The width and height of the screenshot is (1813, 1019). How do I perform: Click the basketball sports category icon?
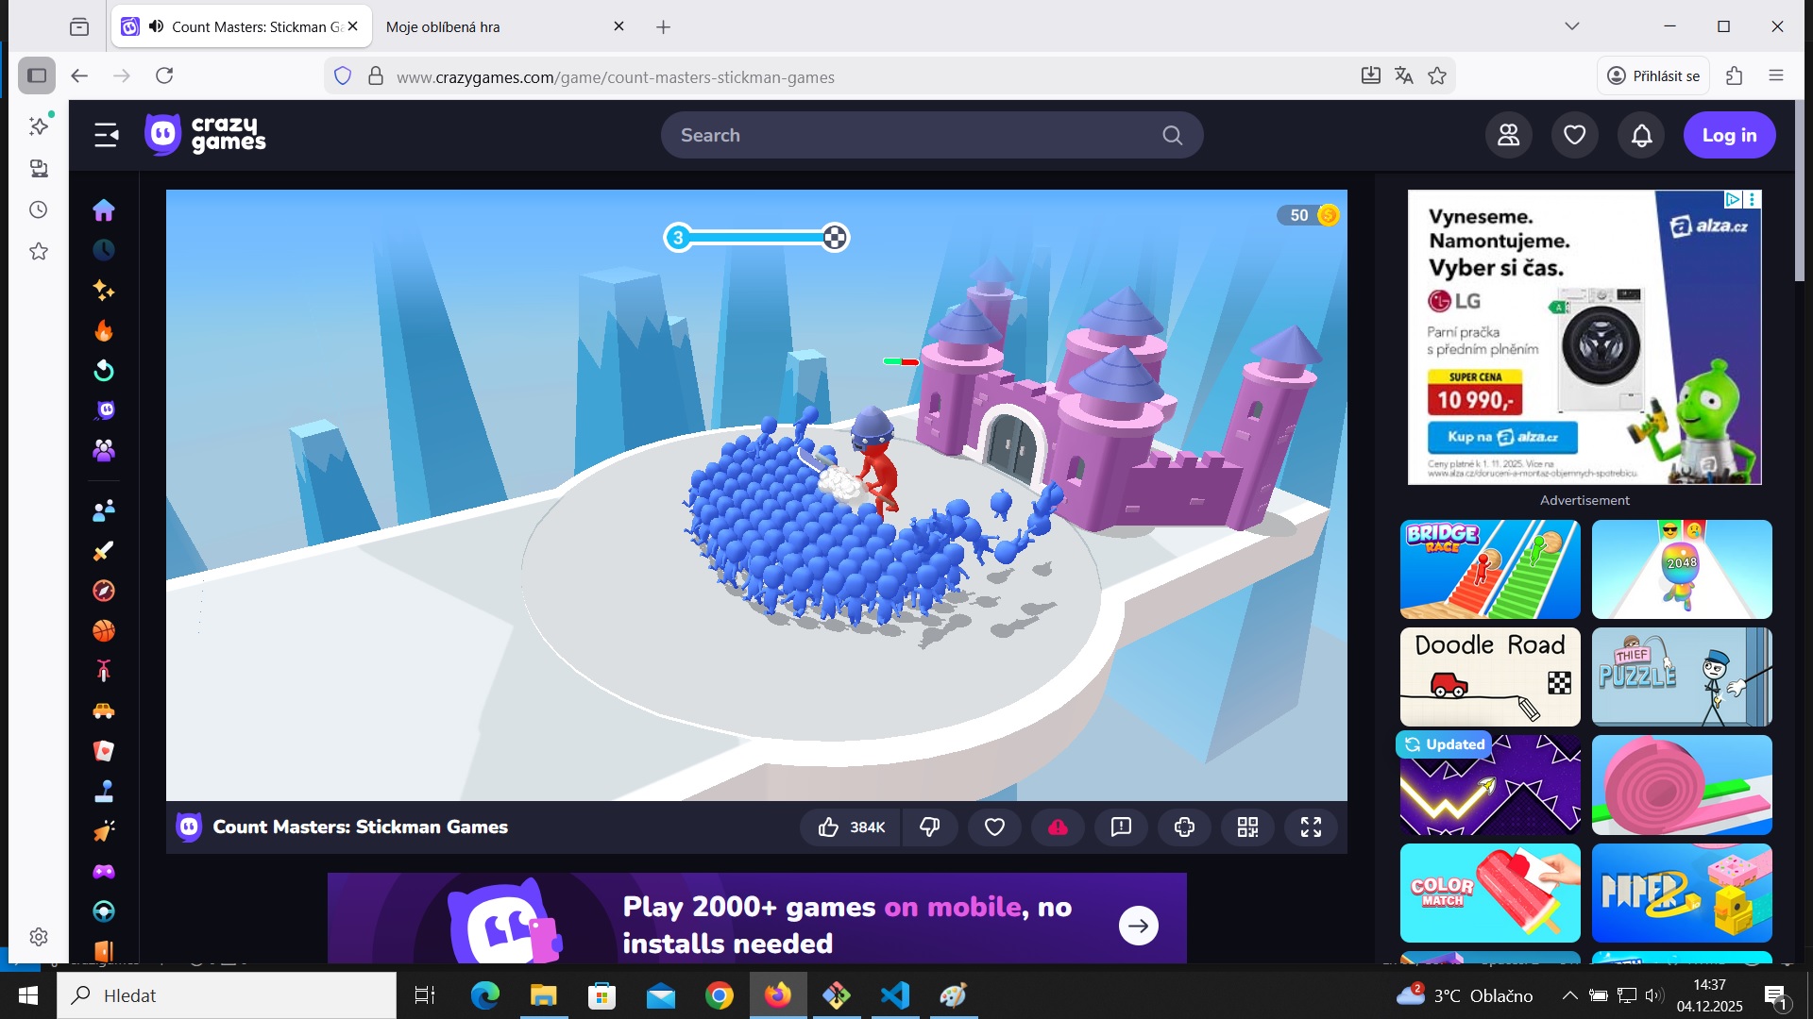[x=104, y=630]
